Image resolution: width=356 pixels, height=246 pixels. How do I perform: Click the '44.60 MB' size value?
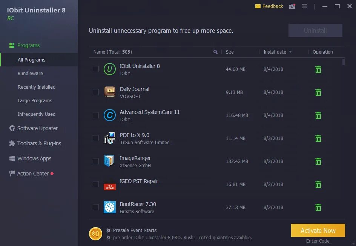235,69
